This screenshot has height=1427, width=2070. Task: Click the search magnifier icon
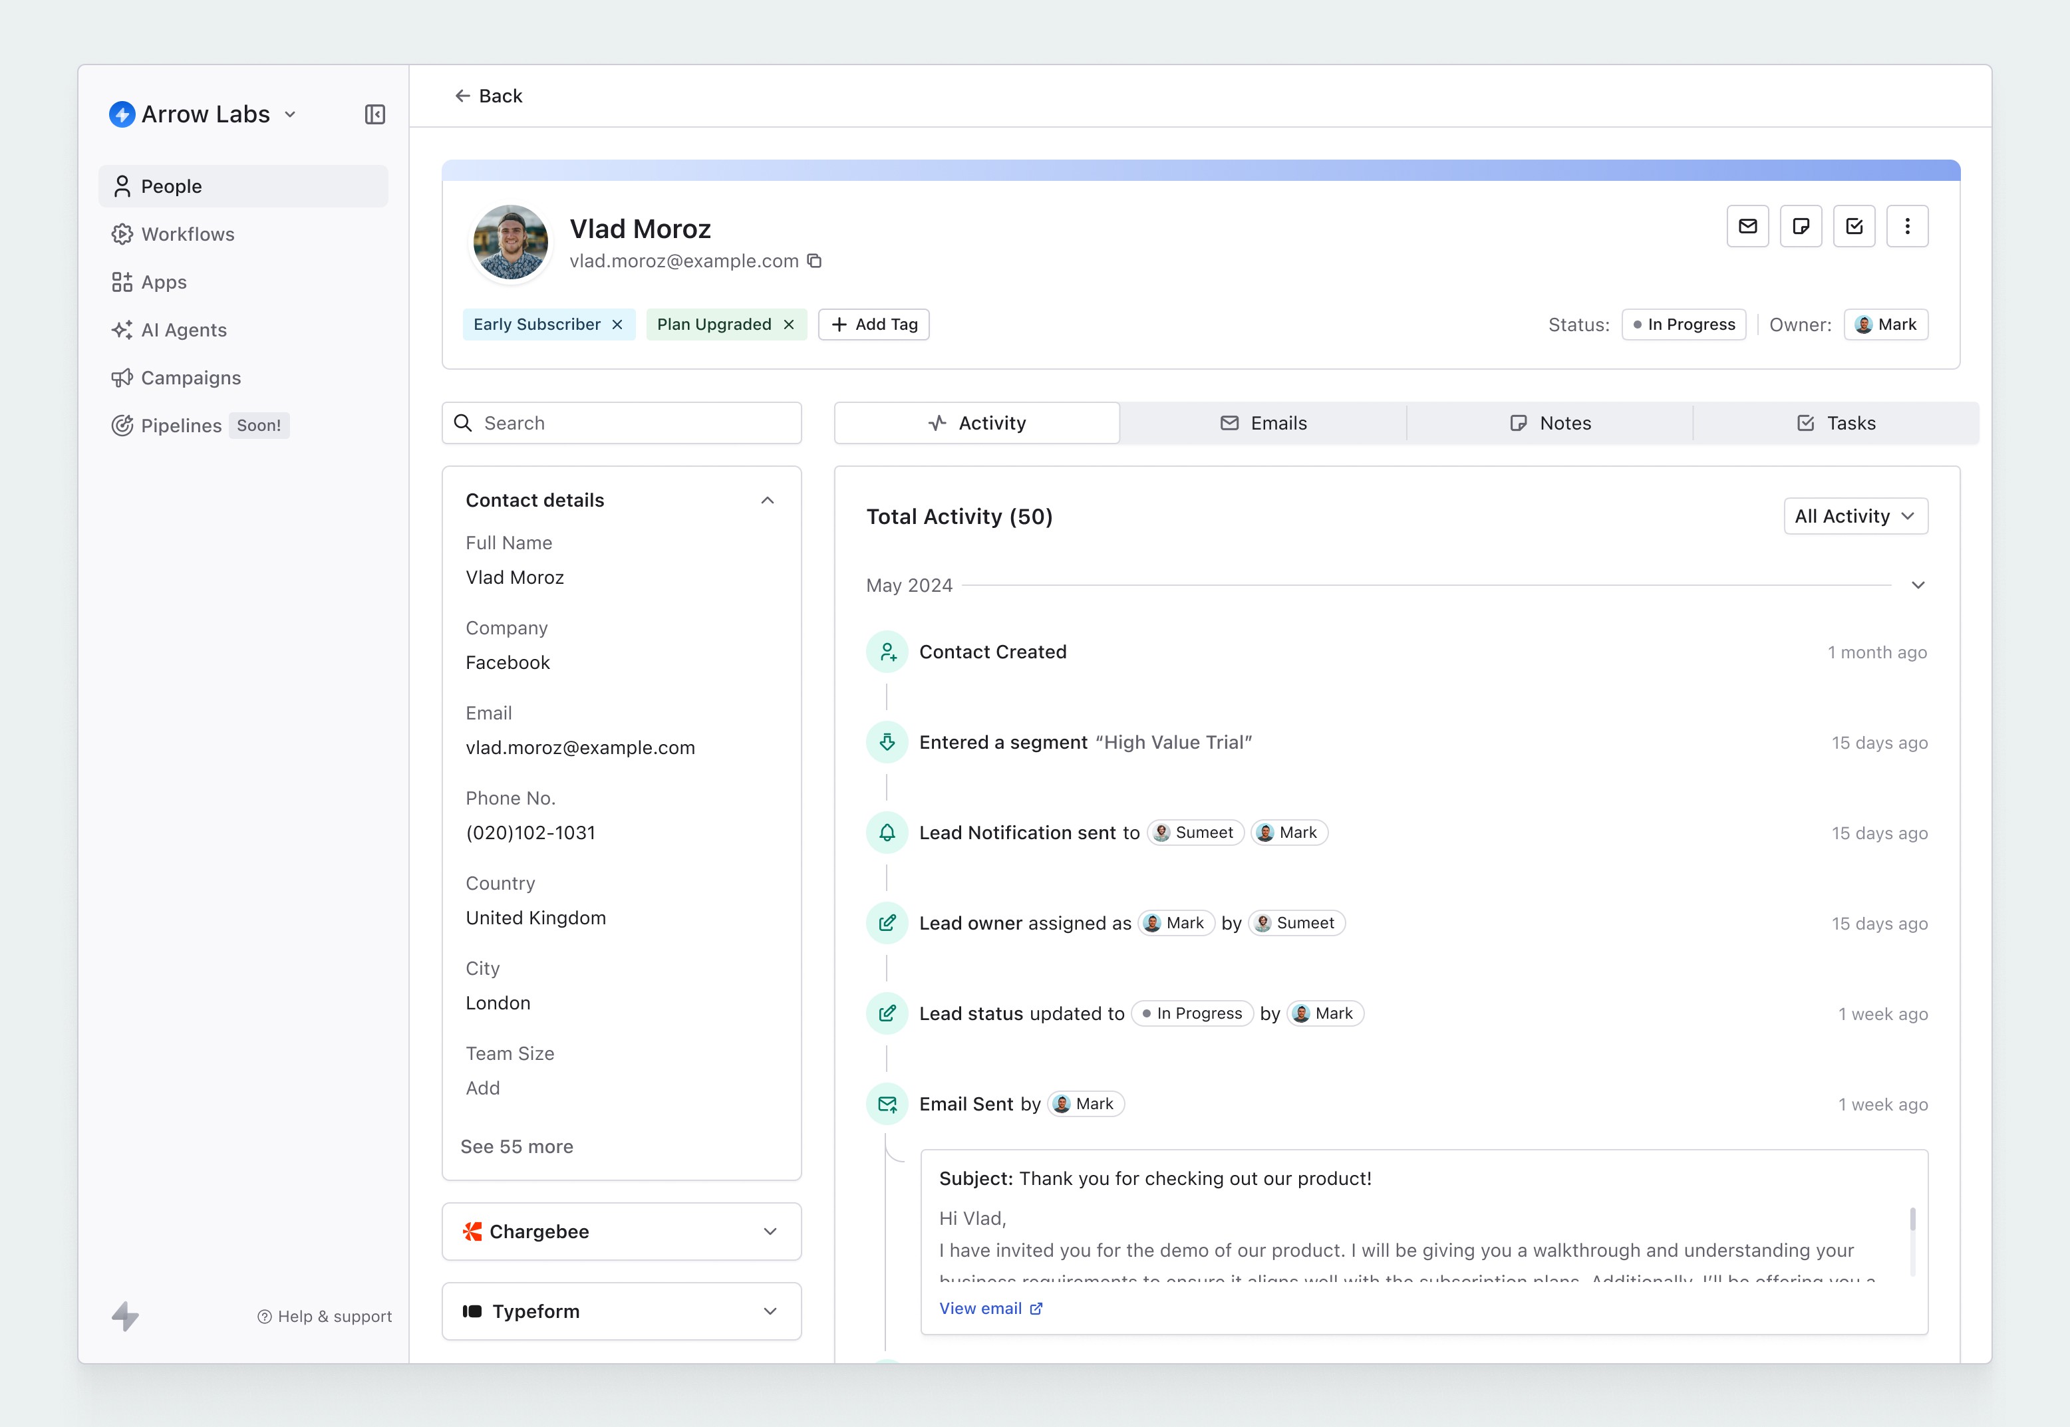pyautogui.click(x=463, y=423)
